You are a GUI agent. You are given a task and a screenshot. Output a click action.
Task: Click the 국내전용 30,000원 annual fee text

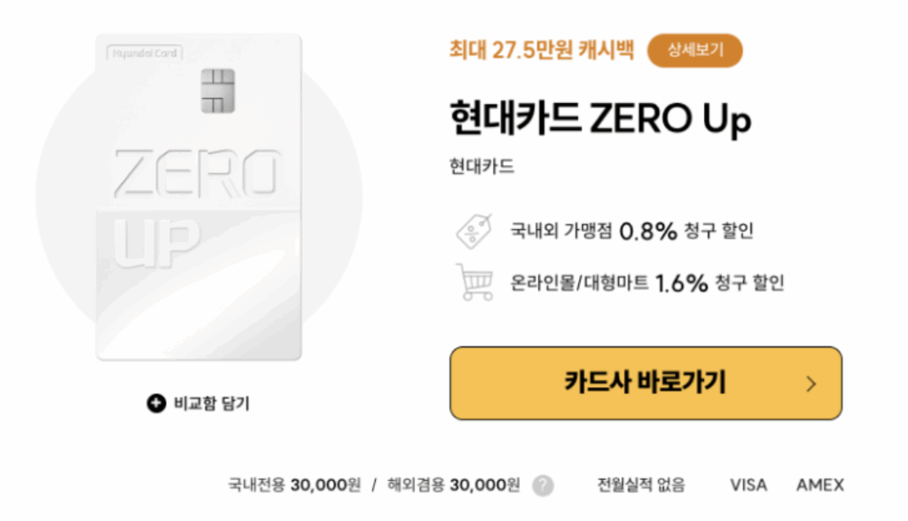[294, 485]
